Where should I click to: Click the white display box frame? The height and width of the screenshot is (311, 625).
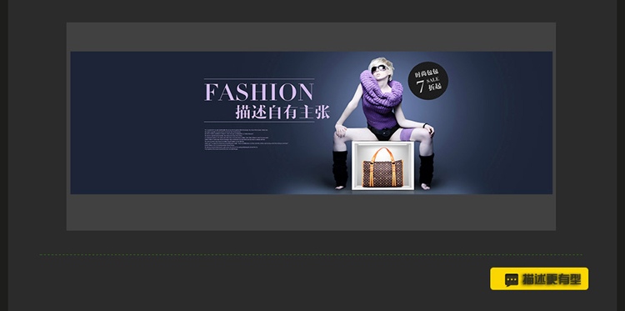(382, 165)
